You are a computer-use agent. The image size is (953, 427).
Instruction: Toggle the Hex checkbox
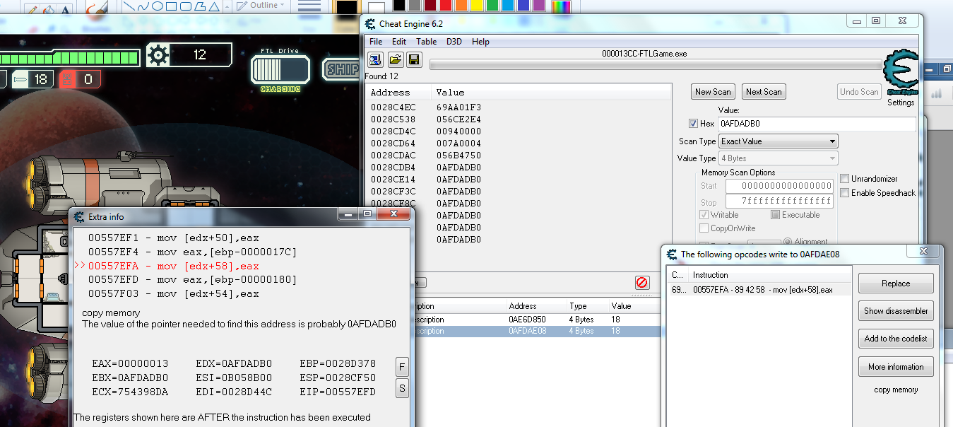pos(693,124)
